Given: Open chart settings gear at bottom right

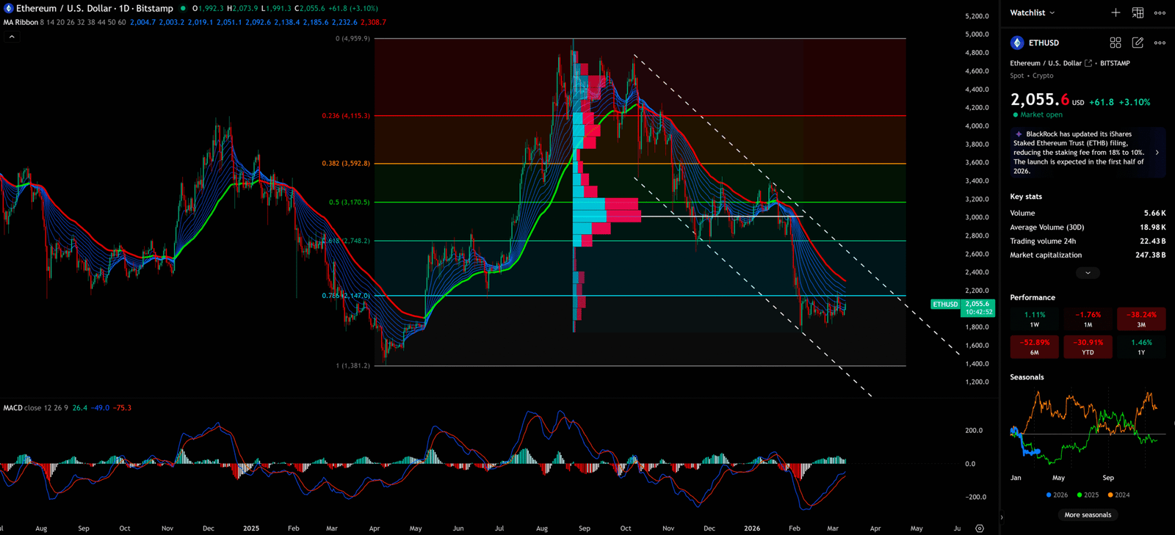Looking at the screenshot, I should [x=980, y=528].
